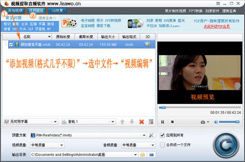Open the 预置方案 RM-RealVideo profile dropdown

point(89,135)
